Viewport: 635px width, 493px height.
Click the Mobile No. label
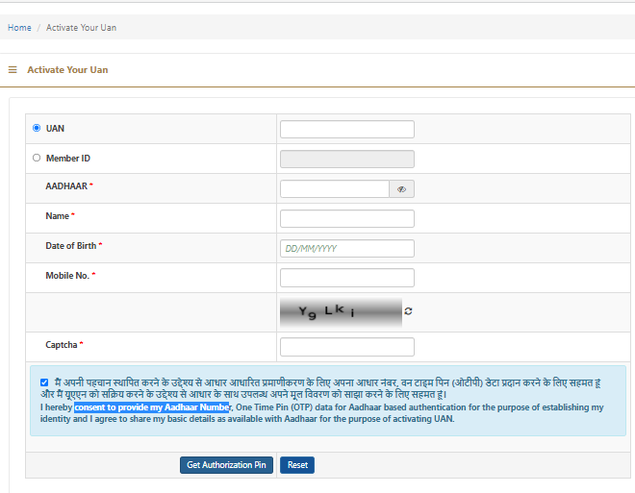coord(67,276)
